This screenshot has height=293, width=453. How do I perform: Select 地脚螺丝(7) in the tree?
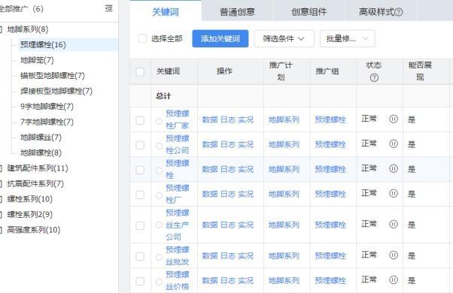[41, 137]
